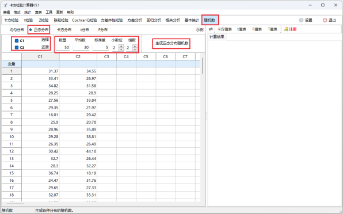This screenshot has height=214, width=343.
Task: Select the C2 column header
Action: [78, 56]
